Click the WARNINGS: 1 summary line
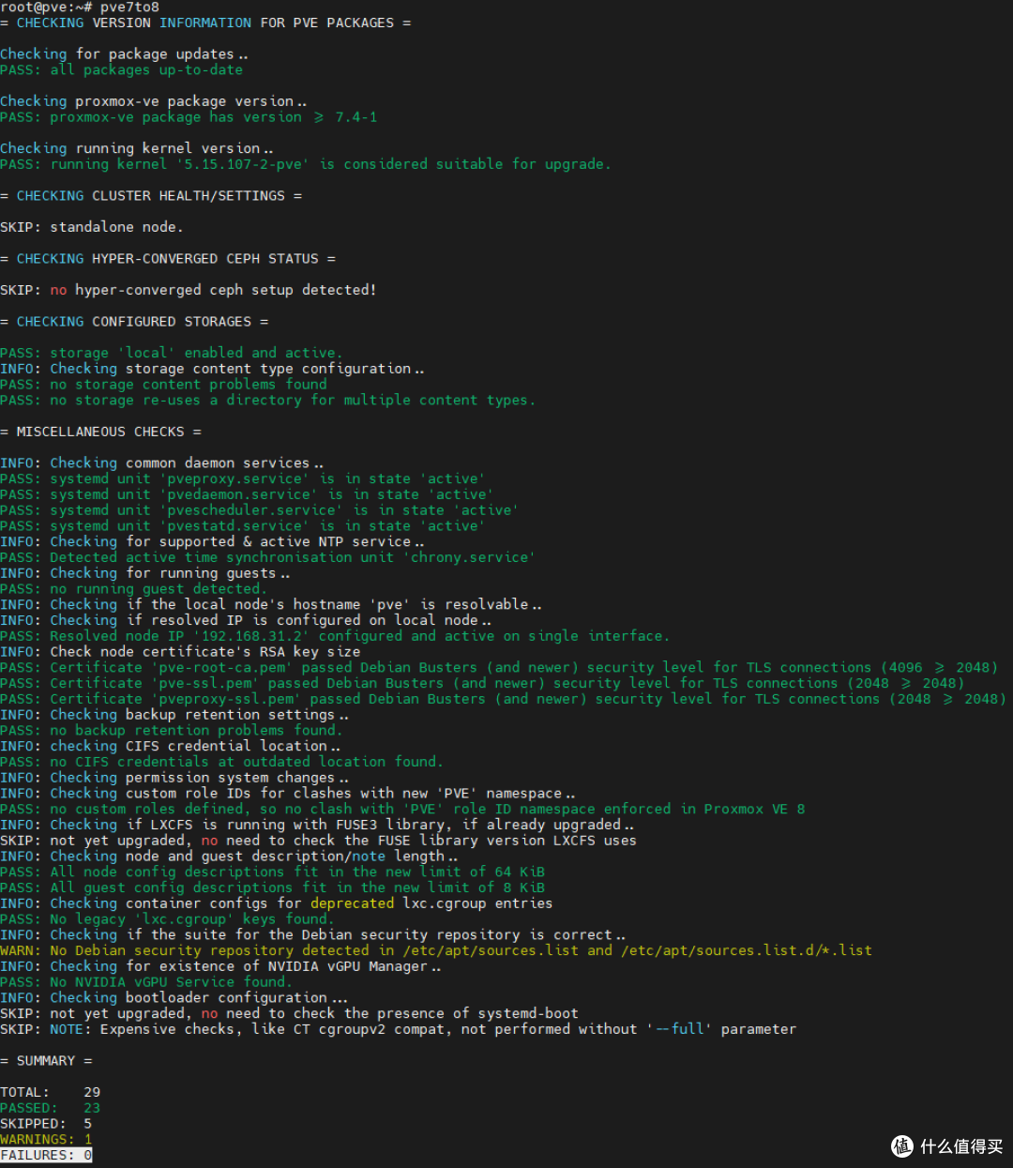 pyautogui.click(x=46, y=1139)
